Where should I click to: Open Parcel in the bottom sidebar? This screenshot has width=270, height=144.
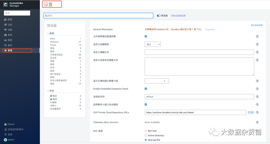[11, 124]
